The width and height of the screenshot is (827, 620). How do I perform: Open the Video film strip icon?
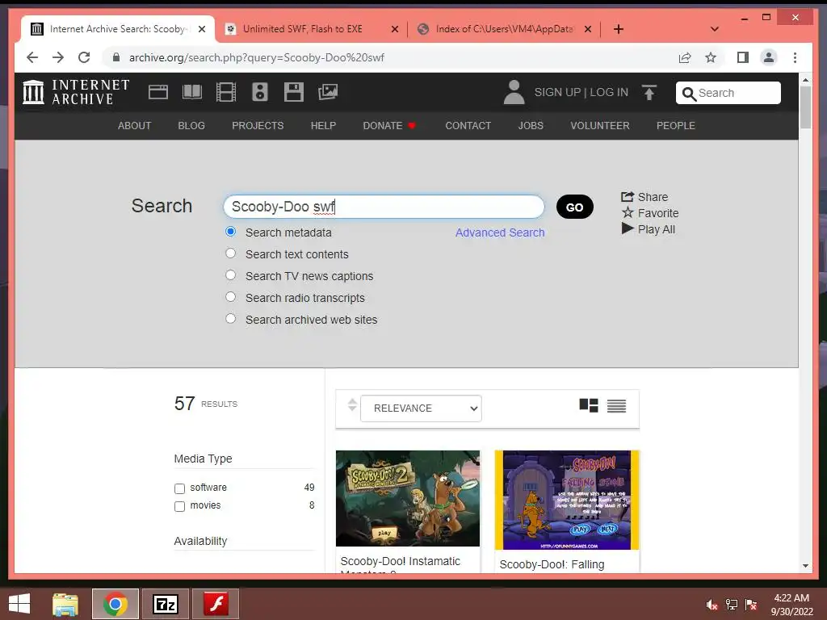[x=226, y=92]
